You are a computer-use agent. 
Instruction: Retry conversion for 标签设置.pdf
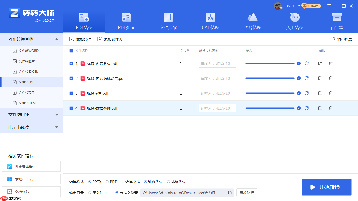click(307, 93)
